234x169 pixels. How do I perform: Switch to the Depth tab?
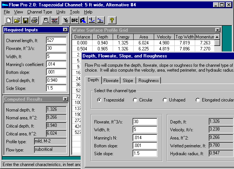(x=93, y=80)
